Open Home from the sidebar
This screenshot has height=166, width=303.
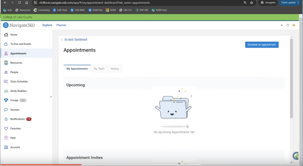click(13, 35)
